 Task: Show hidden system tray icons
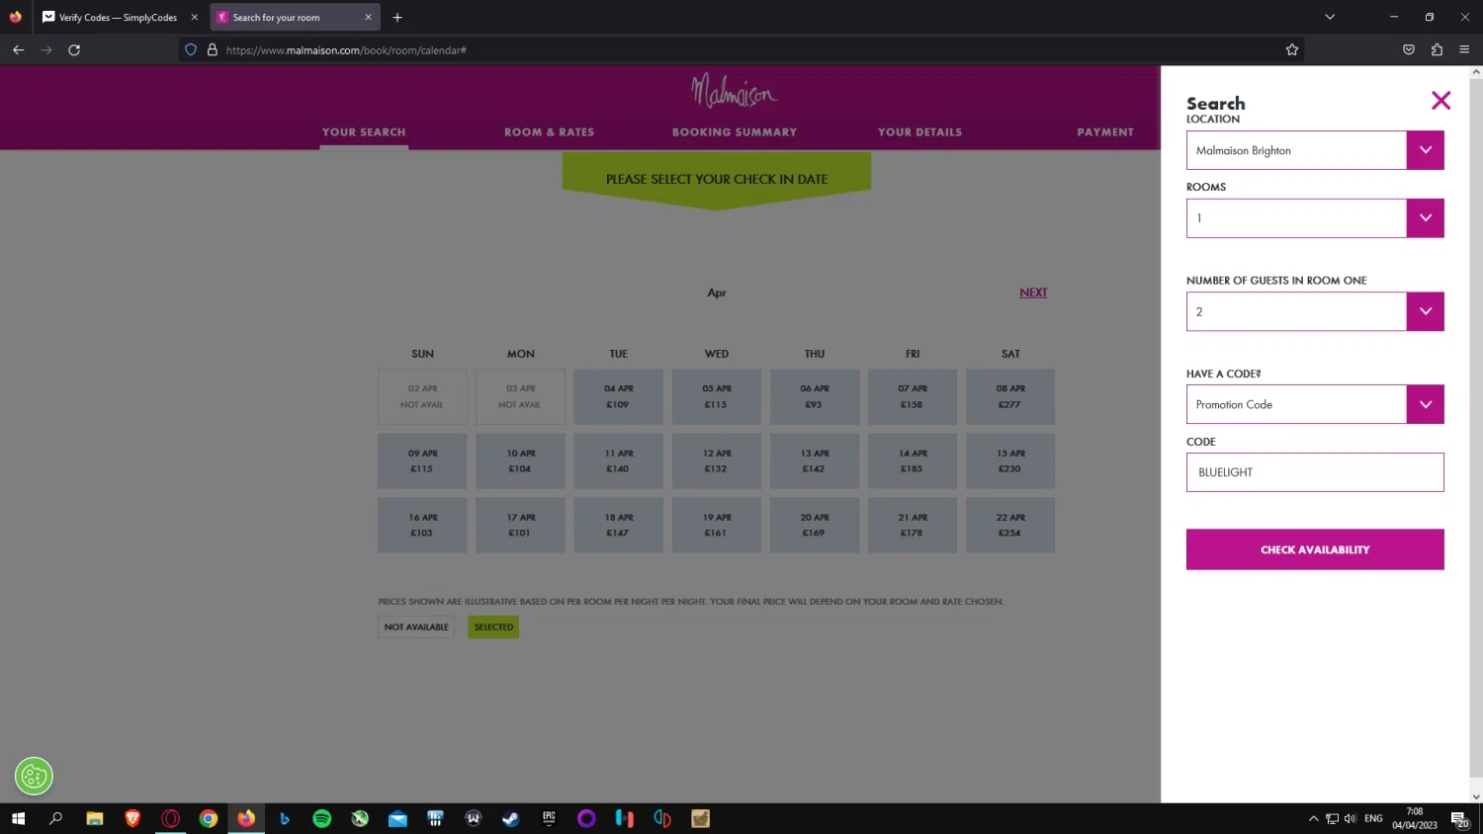[x=1313, y=818]
